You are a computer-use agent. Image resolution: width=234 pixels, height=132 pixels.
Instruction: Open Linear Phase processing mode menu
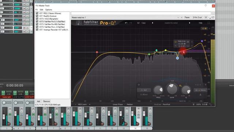[x=118, y=104]
